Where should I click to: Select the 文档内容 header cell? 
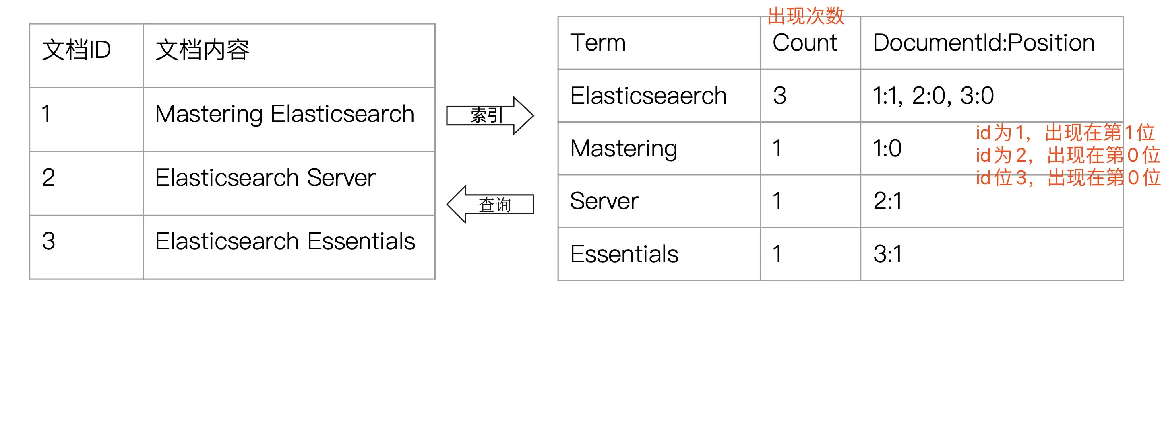click(289, 55)
